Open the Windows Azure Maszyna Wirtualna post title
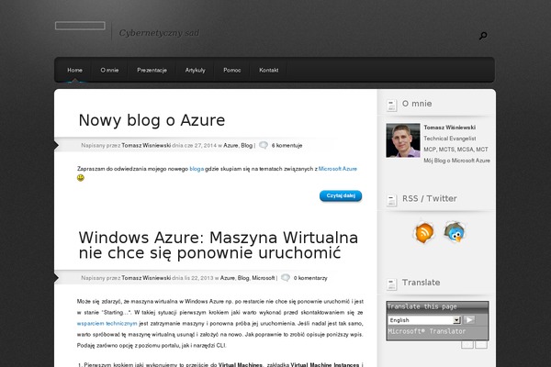Screen dimensions: 551x367 219,245
